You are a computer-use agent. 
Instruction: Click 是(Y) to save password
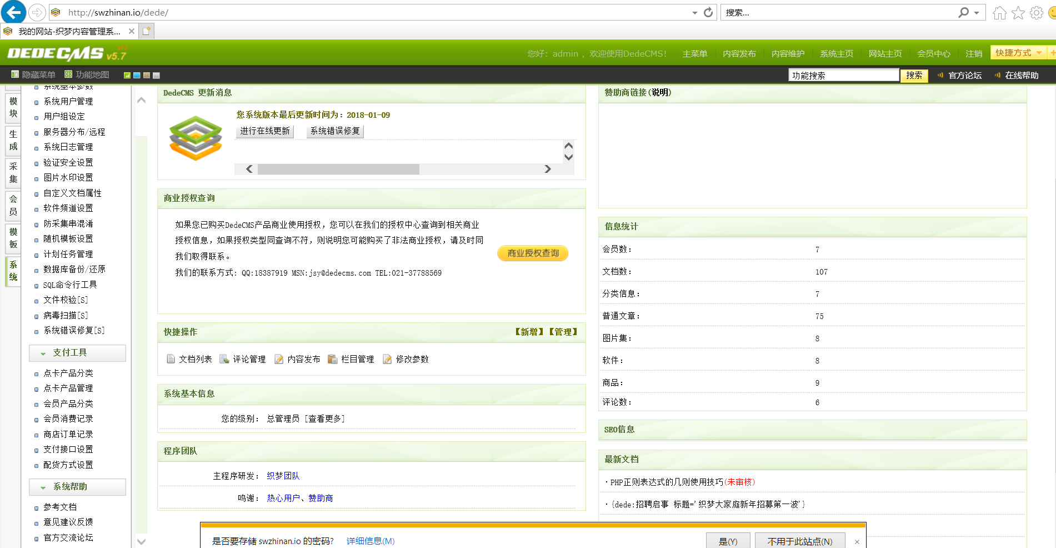728,541
